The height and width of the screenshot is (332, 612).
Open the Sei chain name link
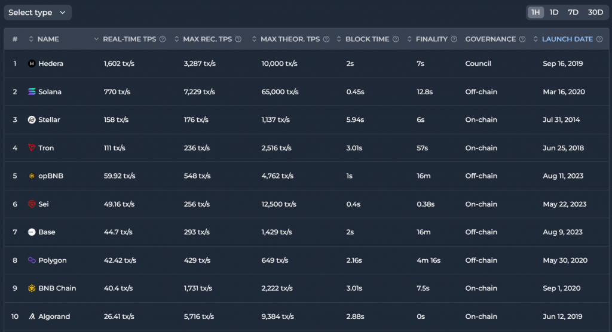43,204
